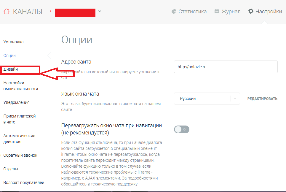Open the Уведомления section

(x=16, y=102)
